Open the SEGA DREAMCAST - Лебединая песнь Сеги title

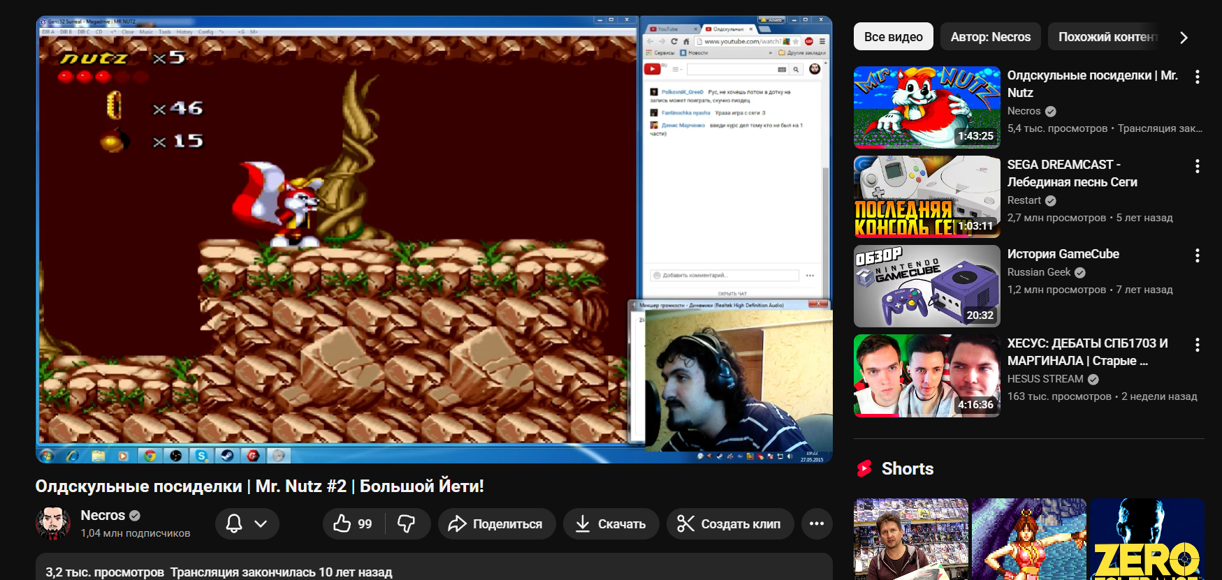point(1072,173)
